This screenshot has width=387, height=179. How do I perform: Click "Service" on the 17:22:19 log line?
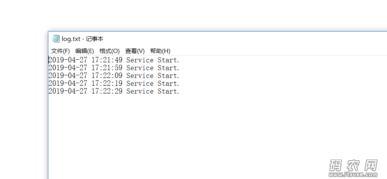tap(140, 83)
